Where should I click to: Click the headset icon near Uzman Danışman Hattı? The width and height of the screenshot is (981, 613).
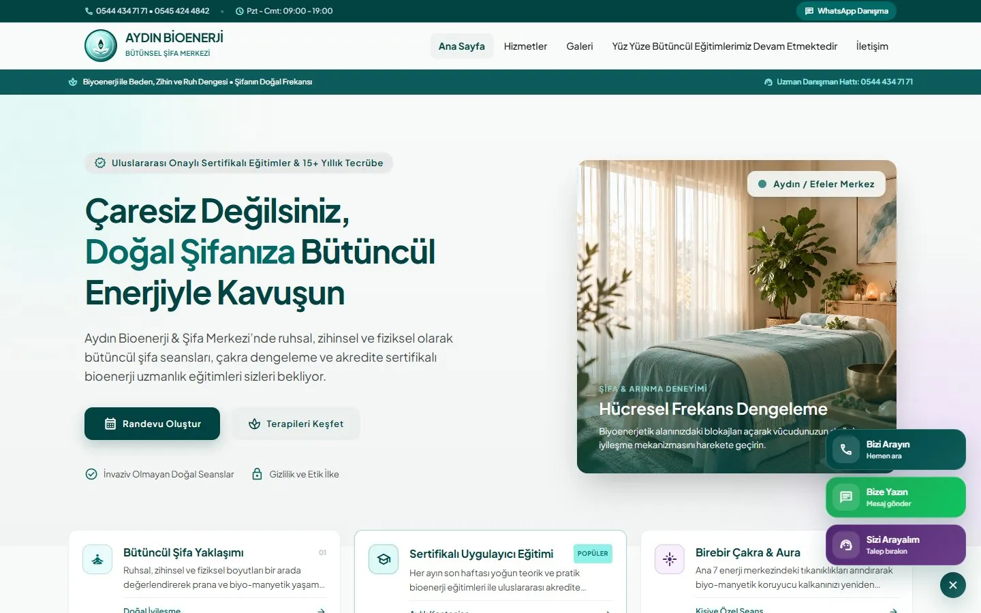pos(768,82)
